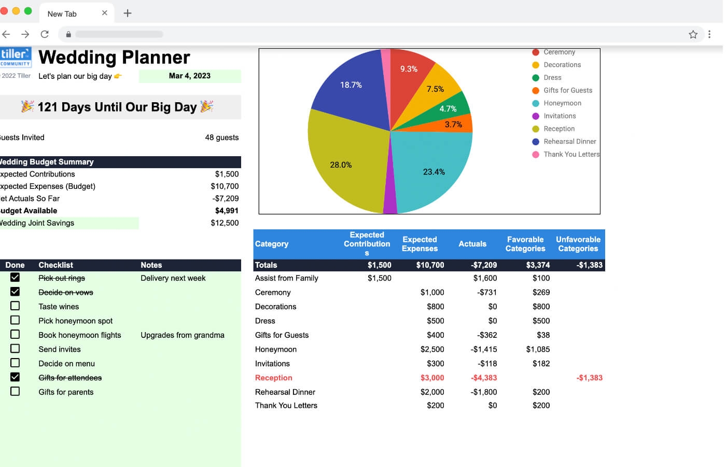Open site security info via the padlock
Image resolution: width=726 pixels, height=467 pixels.
68,34
